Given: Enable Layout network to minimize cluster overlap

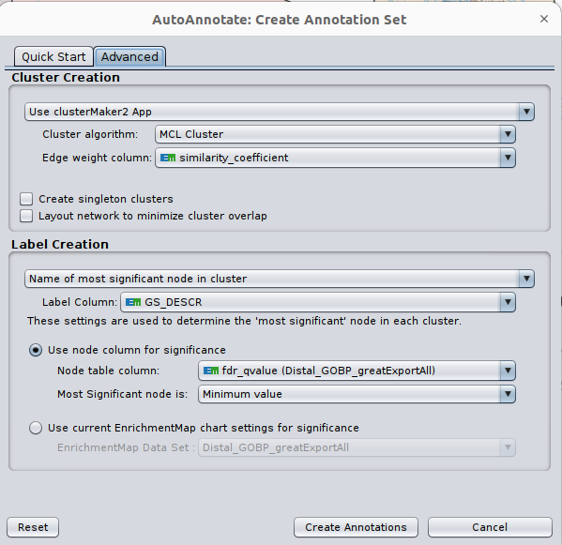Looking at the screenshot, I should tap(26, 216).
